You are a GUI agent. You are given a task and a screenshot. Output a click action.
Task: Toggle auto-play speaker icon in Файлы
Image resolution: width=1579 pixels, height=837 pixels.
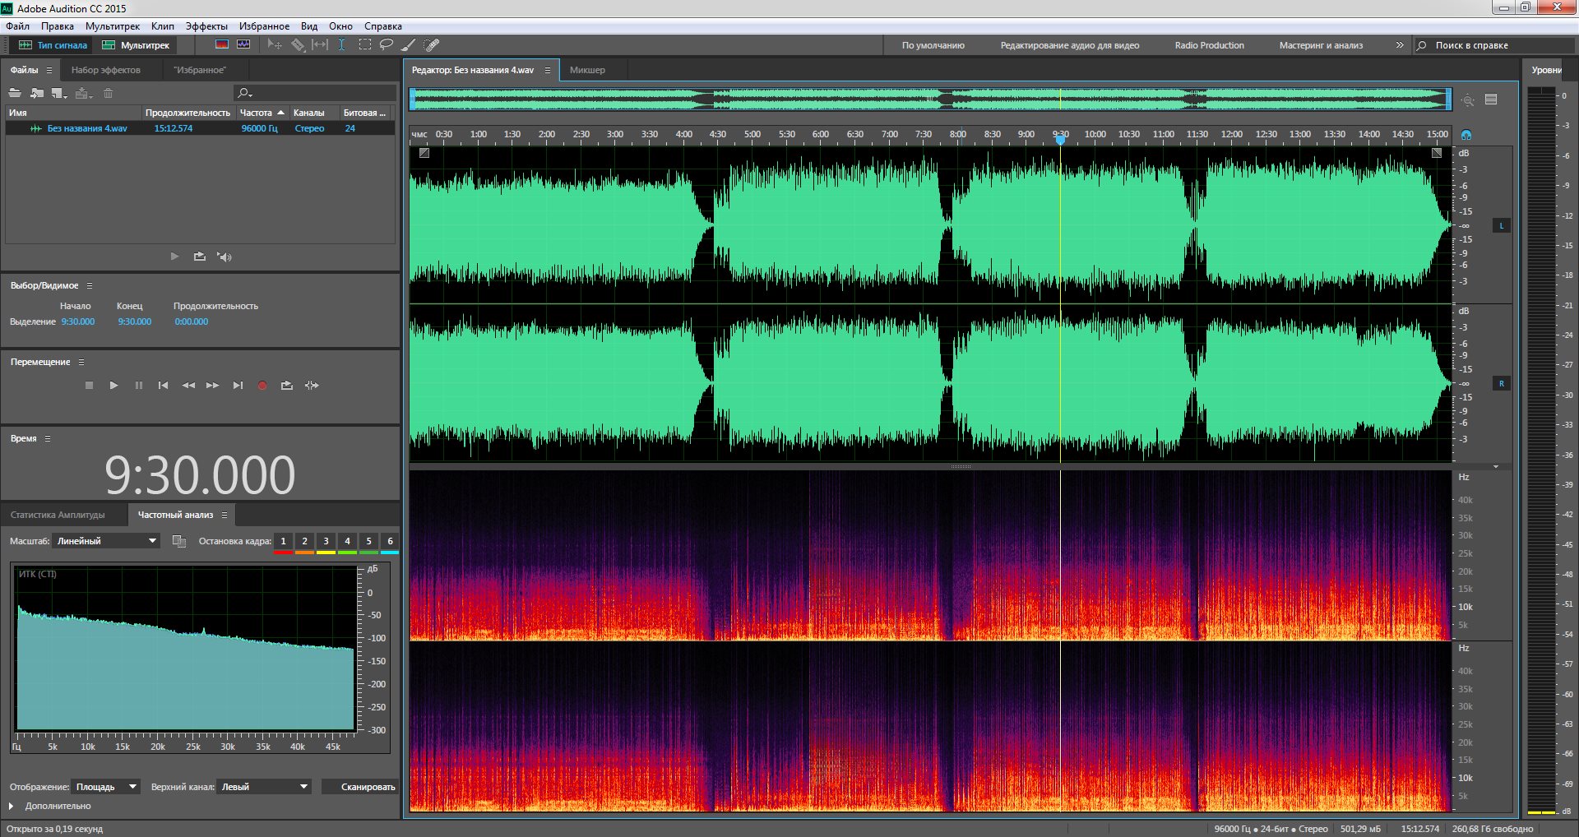click(224, 257)
